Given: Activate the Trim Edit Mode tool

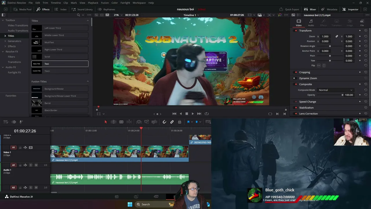Looking at the screenshot, I should click(114, 122).
